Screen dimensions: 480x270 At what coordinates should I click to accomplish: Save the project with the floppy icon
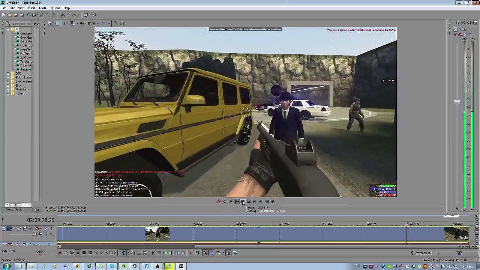point(15,15)
